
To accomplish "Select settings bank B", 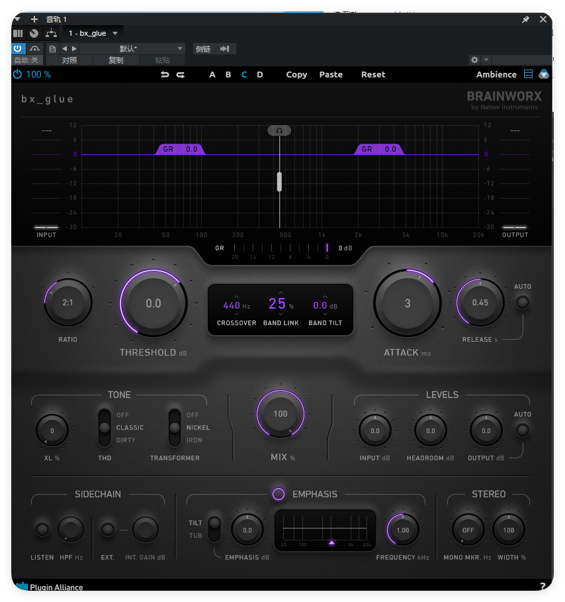I will tap(228, 74).
